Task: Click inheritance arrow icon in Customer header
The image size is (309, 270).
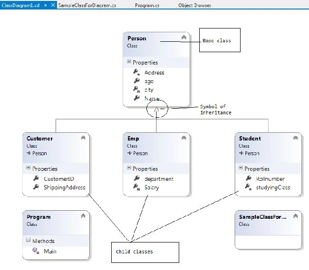Action: [29, 153]
